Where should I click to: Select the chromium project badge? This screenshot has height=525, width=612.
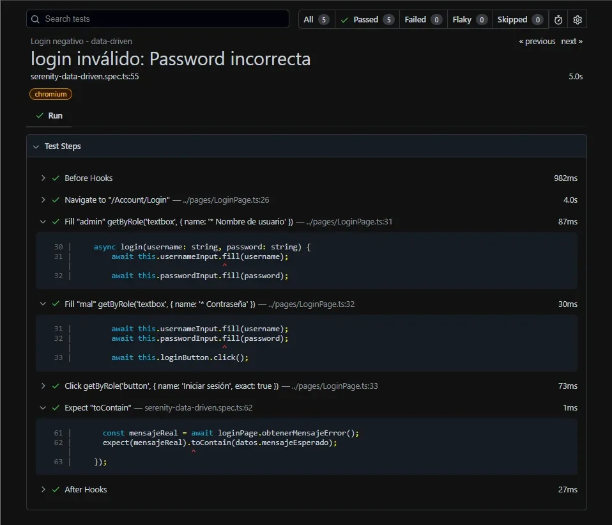50,93
